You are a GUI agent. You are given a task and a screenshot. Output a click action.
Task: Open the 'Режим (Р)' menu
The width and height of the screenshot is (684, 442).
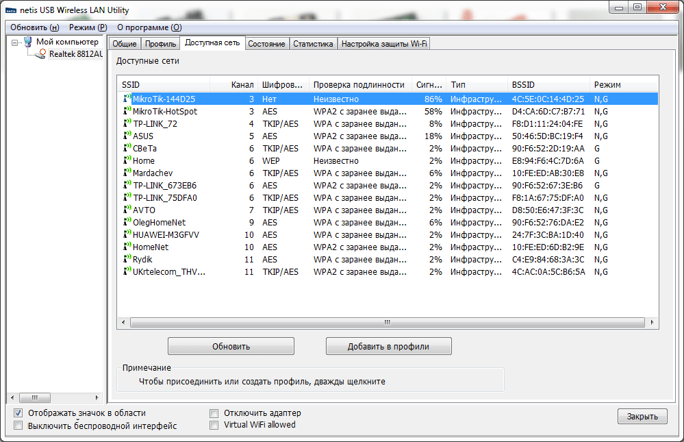pos(88,27)
